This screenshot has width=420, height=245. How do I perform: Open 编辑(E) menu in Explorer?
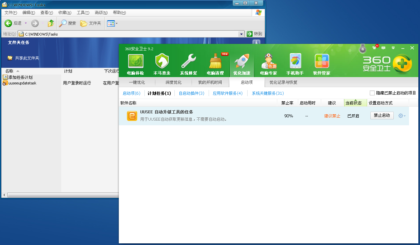pos(29,13)
